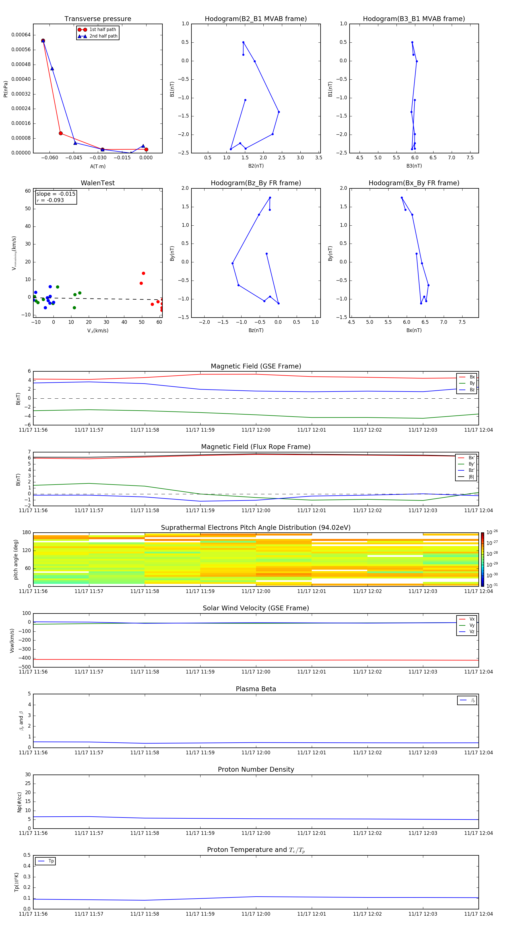This screenshot has width=512, height=939.
Task: Click the 'slope = -0.015' annotation
Action: click(x=56, y=194)
